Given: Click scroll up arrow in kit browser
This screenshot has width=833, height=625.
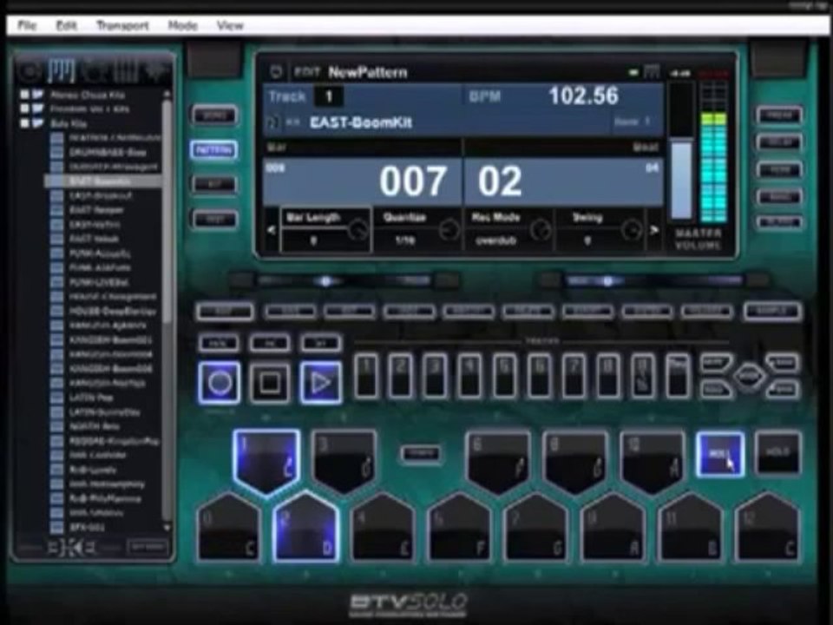Looking at the screenshot, I should pyautogui.click(x=167, y=94).
